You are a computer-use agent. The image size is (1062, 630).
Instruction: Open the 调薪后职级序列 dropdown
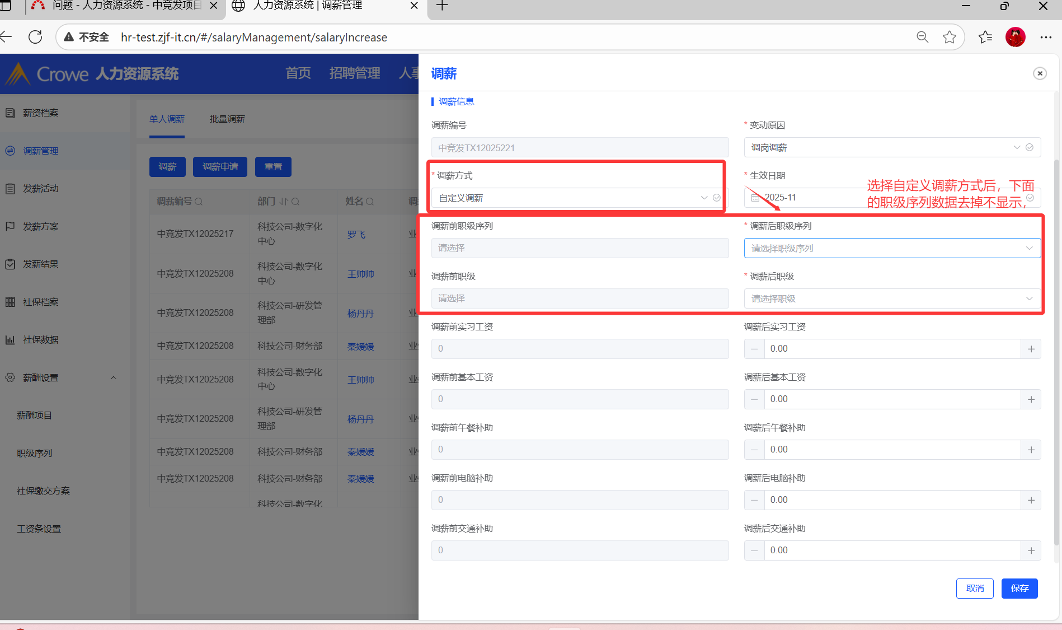click(892, 248)
